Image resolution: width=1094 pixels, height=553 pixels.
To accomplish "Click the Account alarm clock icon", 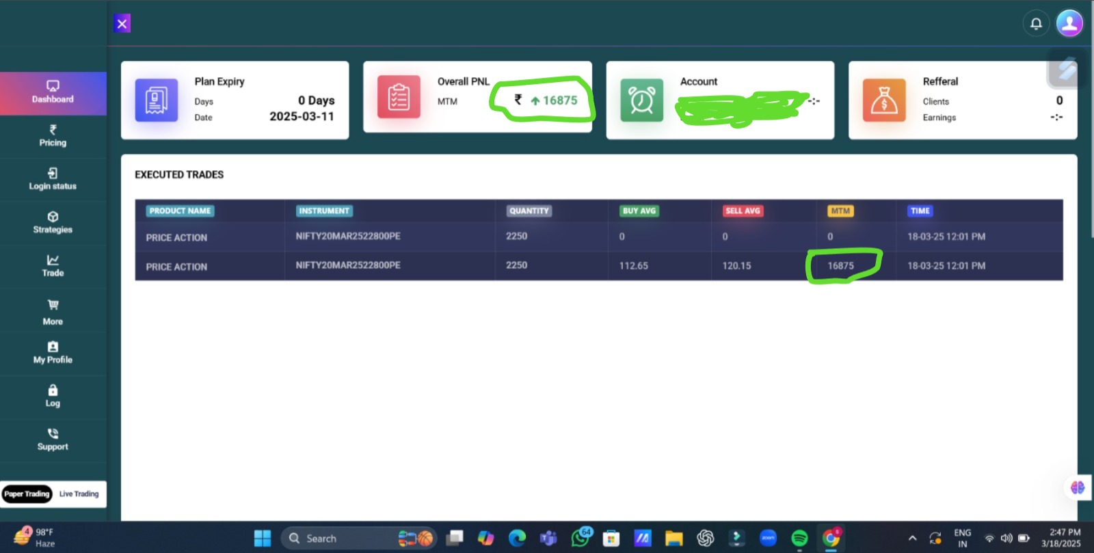I will coord(641,100).
